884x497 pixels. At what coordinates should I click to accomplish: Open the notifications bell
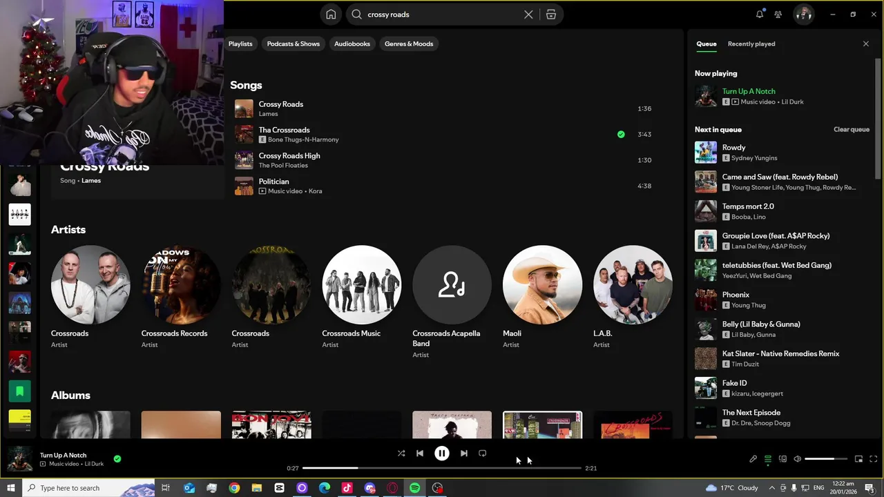click(x=760, y=14)
